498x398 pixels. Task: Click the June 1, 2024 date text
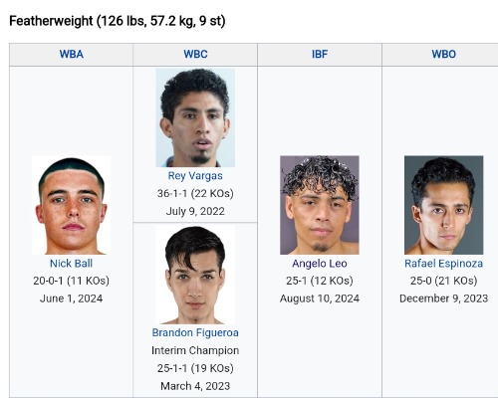pyautogui.click(x=71, y=298)
